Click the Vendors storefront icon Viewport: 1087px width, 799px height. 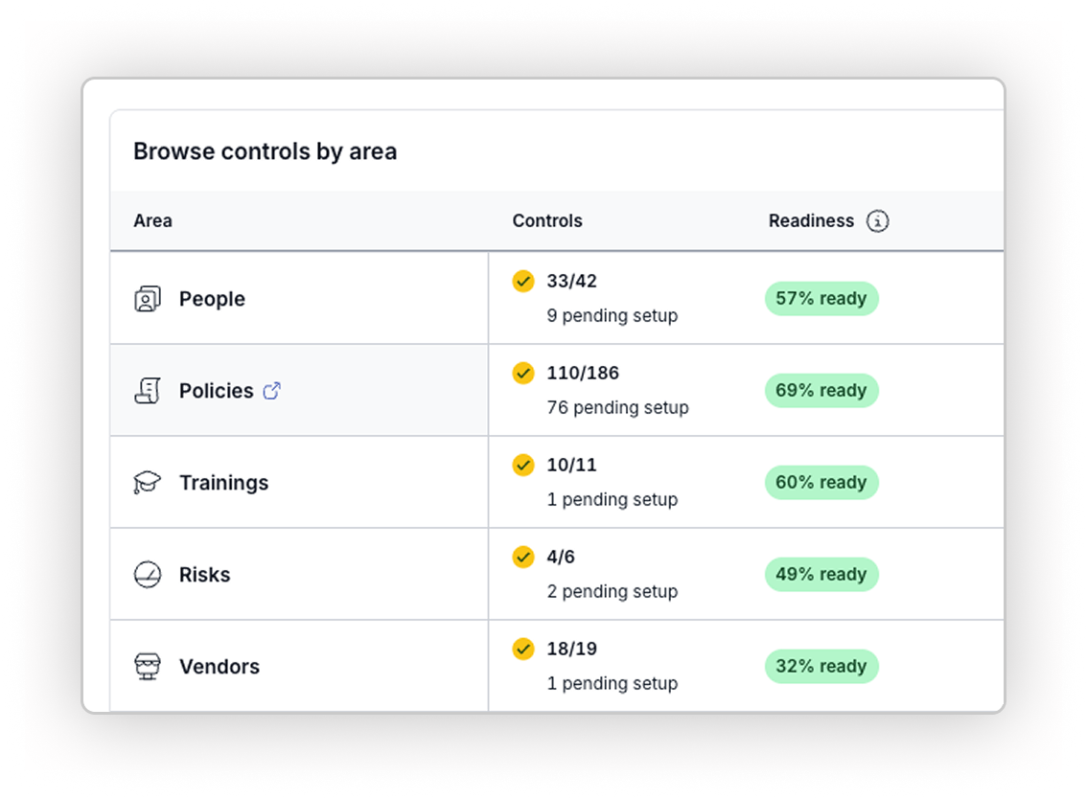147,667
